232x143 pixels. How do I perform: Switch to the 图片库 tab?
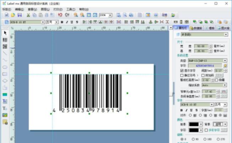223,28
